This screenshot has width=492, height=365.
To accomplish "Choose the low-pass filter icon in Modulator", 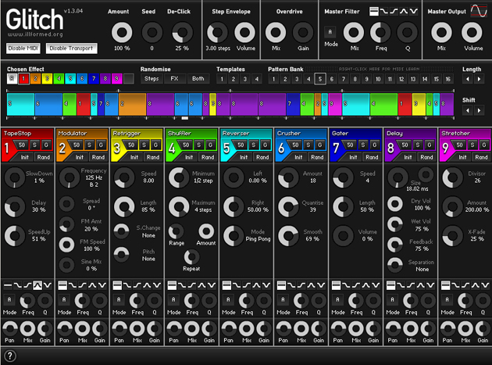I will coord(72,285).
